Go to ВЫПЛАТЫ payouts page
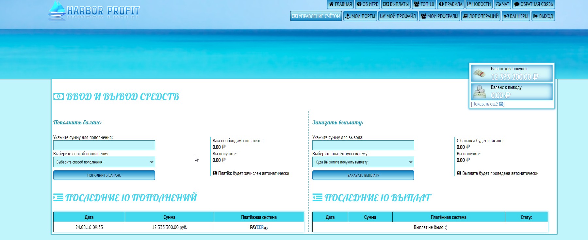This screenshot has width=588, height=240. pos(396,4)
